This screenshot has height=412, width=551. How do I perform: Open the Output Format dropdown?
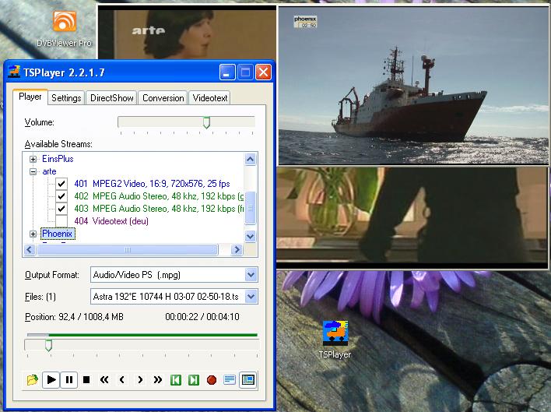click(251, 275)
